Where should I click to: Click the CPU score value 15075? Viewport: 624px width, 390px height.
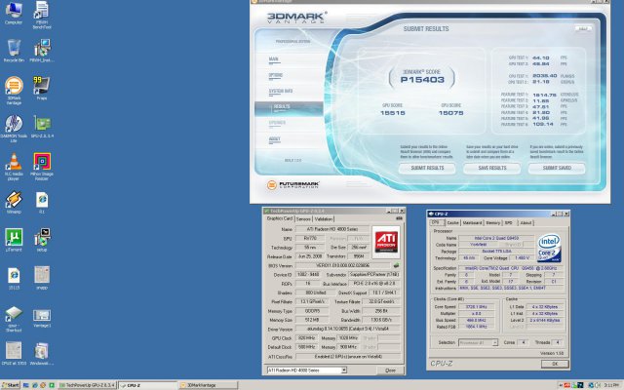(x=450, y=113)
